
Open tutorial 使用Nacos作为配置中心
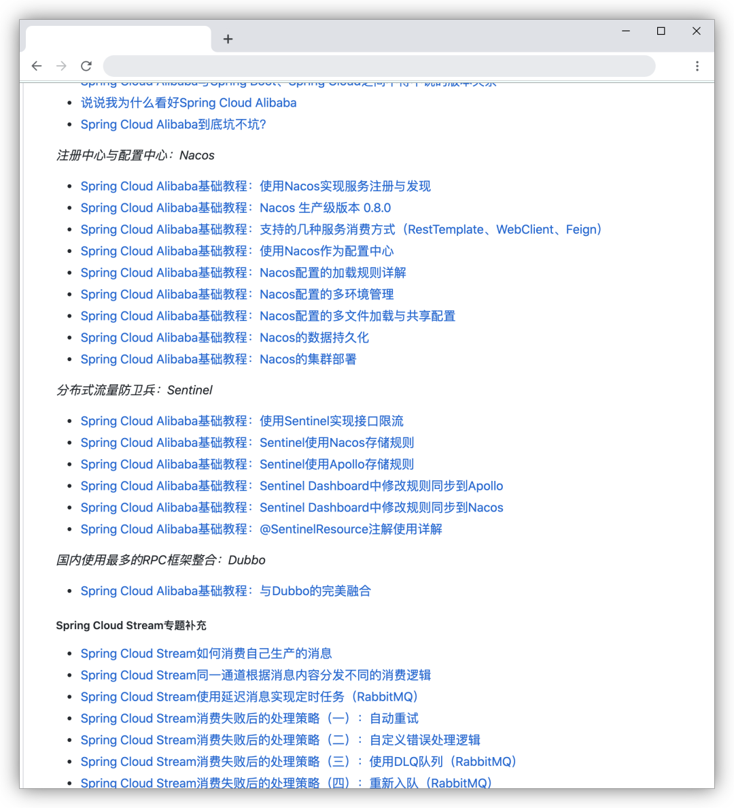coord(237,252)
